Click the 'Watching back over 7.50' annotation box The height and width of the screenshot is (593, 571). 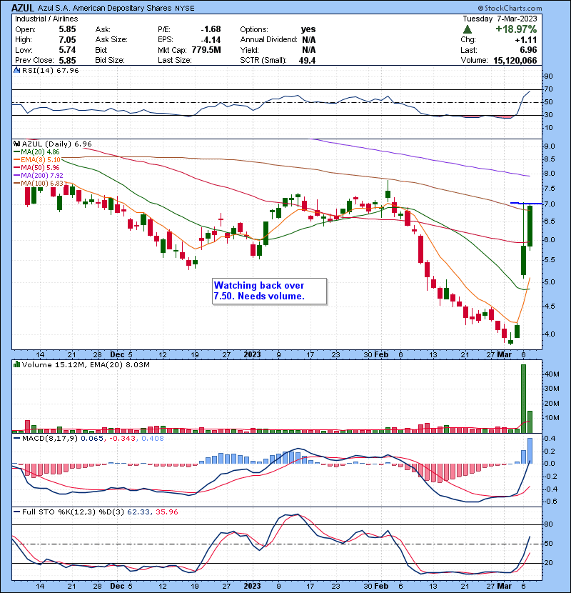269,291
